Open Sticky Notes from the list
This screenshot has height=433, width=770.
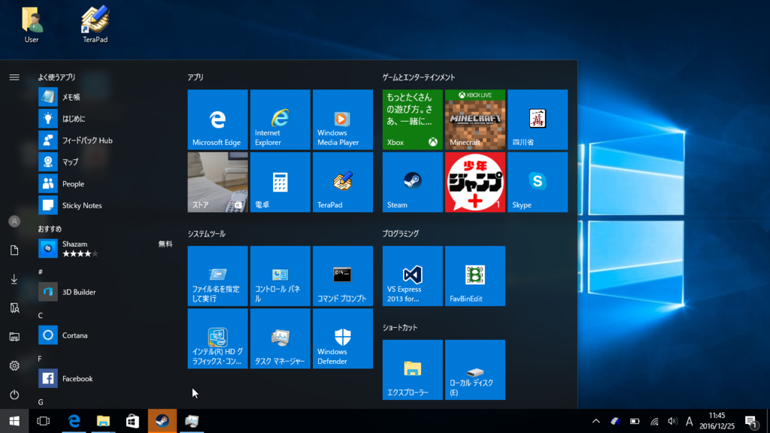[105, 205]
